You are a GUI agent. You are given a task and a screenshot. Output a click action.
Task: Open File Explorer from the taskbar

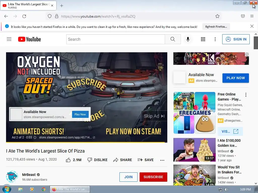20,189
